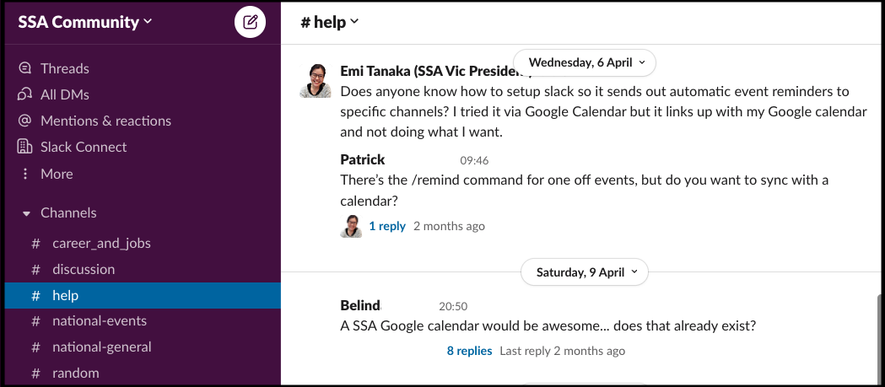
Task: Open the 8 replies thread
Action: pos(470,351)
